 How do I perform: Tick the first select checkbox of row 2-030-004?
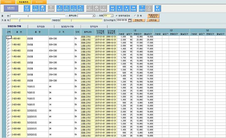pos(8,127)
